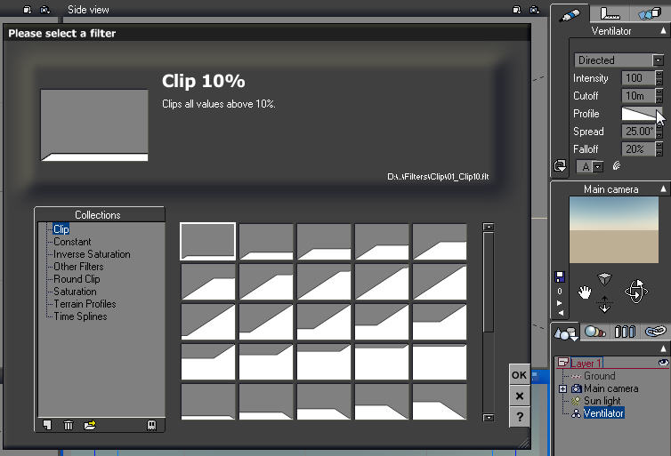Click the question mark help button in dialog
The image size is (671, 456).
point(520,416)
